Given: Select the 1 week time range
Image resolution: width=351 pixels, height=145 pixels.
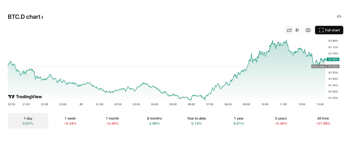Looking at the screenshot, I should [70, 121].
